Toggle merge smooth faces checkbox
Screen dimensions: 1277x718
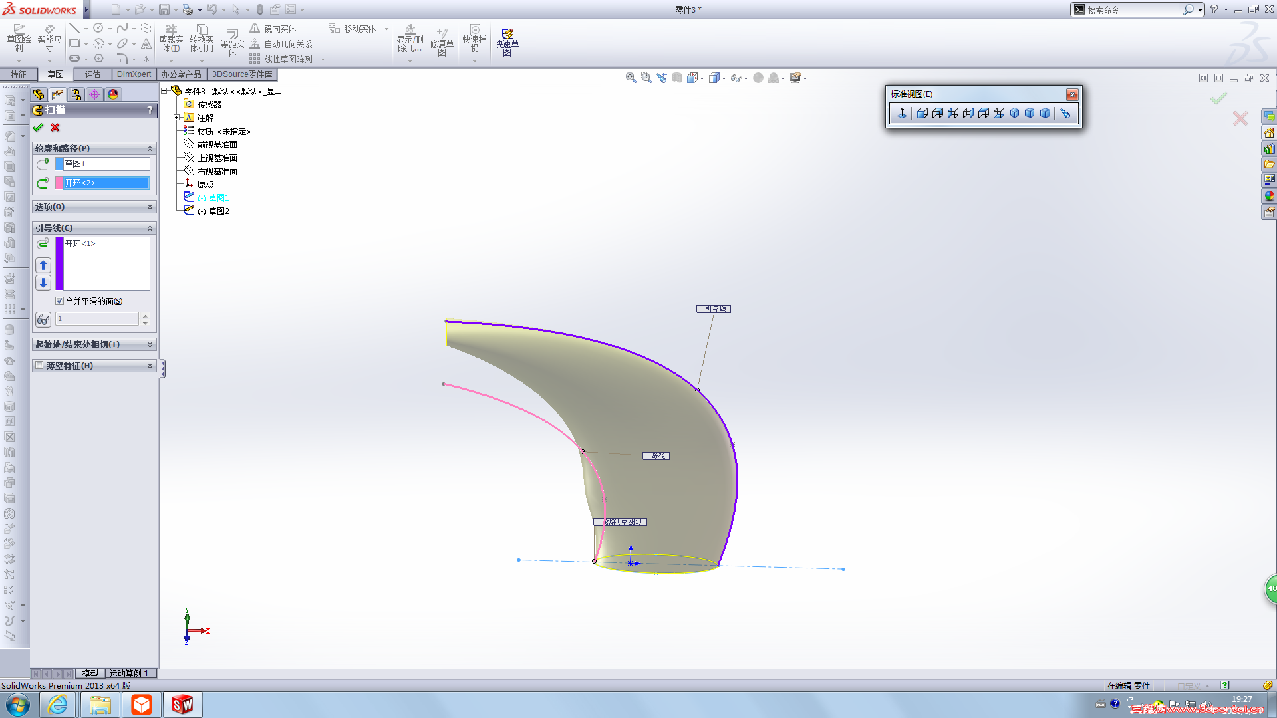point(59,301)
